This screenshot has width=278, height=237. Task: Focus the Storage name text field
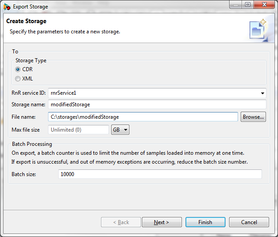tap(157, 104)
